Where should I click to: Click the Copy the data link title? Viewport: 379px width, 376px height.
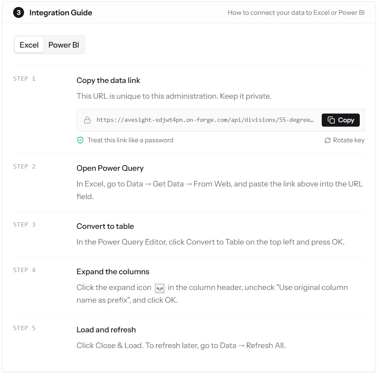pyautogui.click(x=108, y=80)
